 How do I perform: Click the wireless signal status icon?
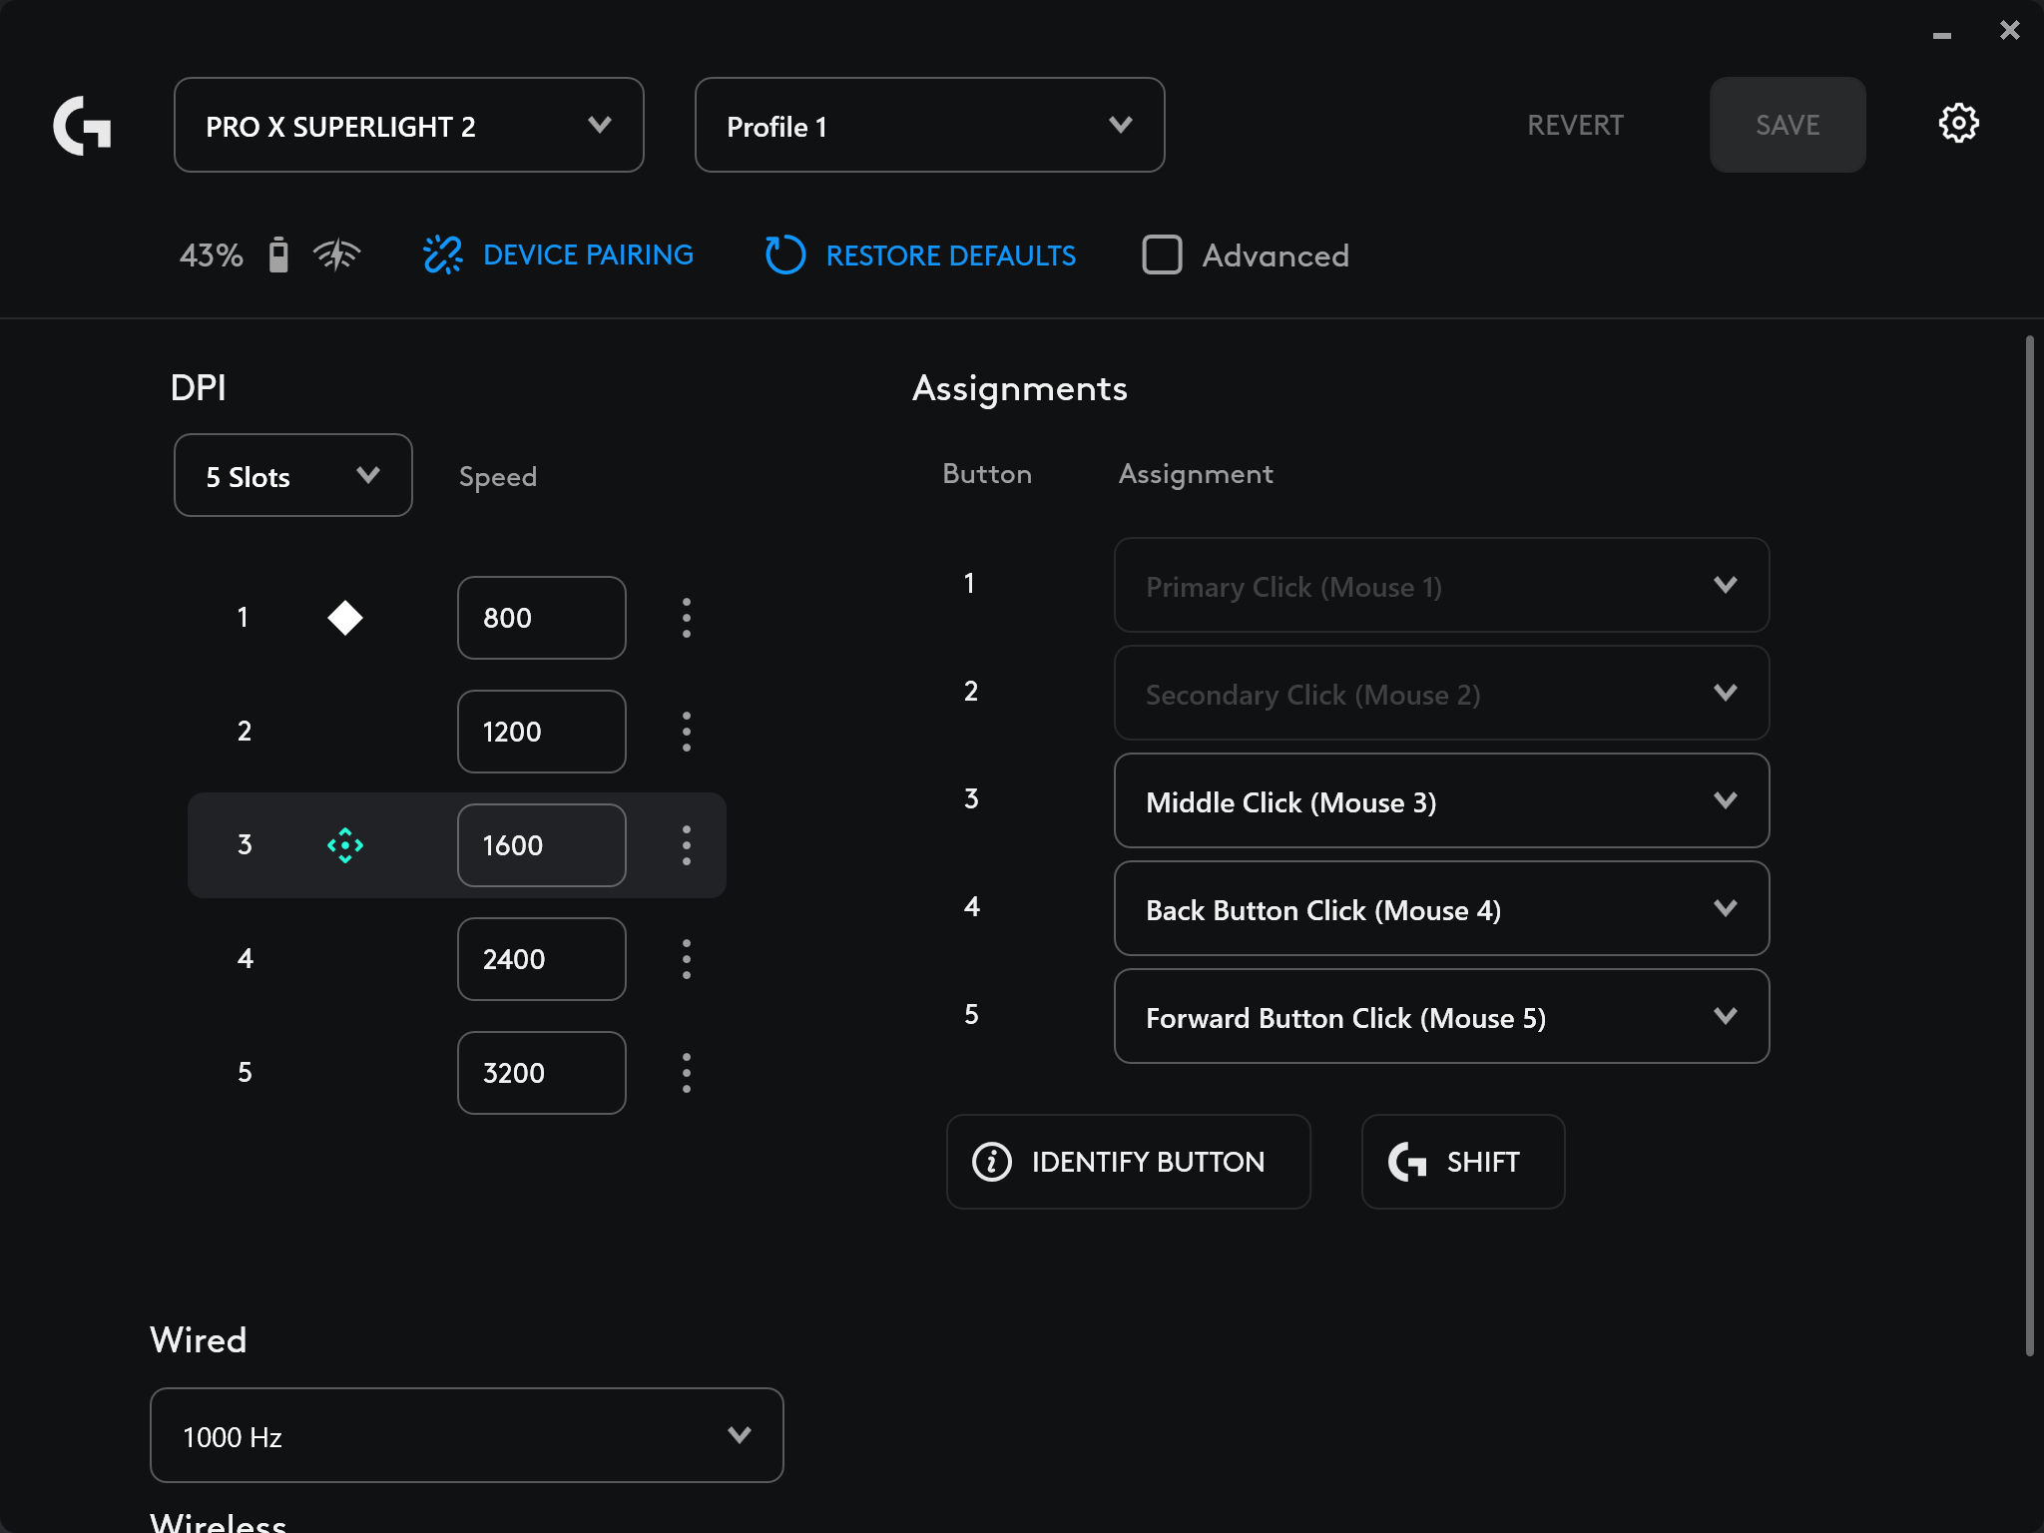point(337,255)
